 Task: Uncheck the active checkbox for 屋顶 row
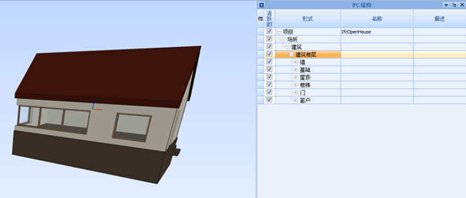(269, 77)
